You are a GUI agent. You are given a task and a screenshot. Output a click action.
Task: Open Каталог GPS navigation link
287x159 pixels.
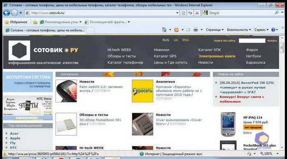165,56
